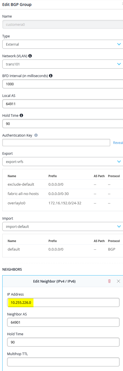Click the Multihop TTL input field

click(63, 362)
